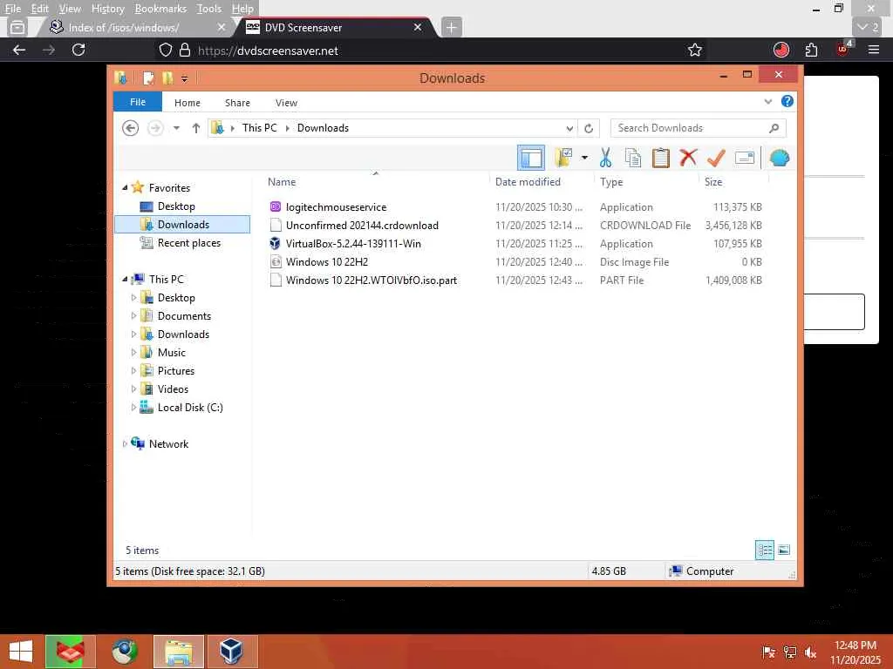
Task: Open the Windows Start button
Action: [x=21, y=652]
